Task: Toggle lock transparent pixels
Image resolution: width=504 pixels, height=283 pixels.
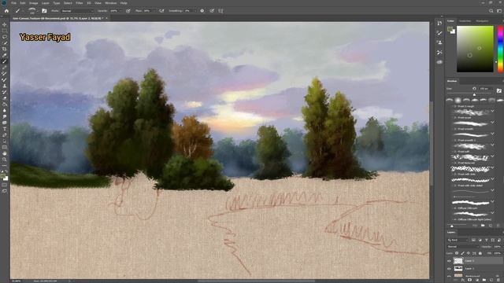Action: point(457,253)
